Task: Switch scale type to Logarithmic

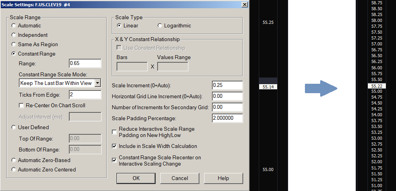Action: (160, 26)
